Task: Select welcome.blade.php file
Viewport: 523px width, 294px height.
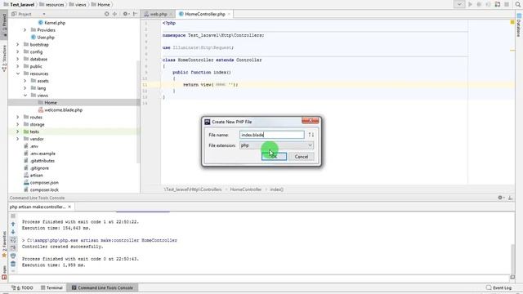Action: 64,110
